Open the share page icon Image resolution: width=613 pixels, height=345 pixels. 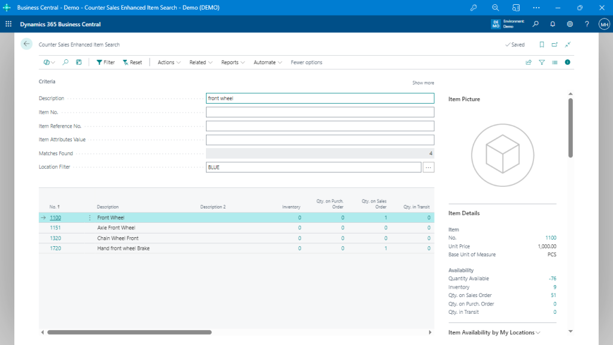(x=529, y=62)
